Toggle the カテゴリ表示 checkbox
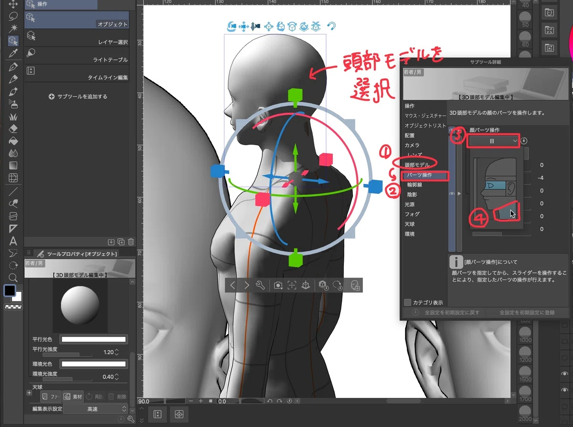 pyautogui.click(x=408, y=302)
